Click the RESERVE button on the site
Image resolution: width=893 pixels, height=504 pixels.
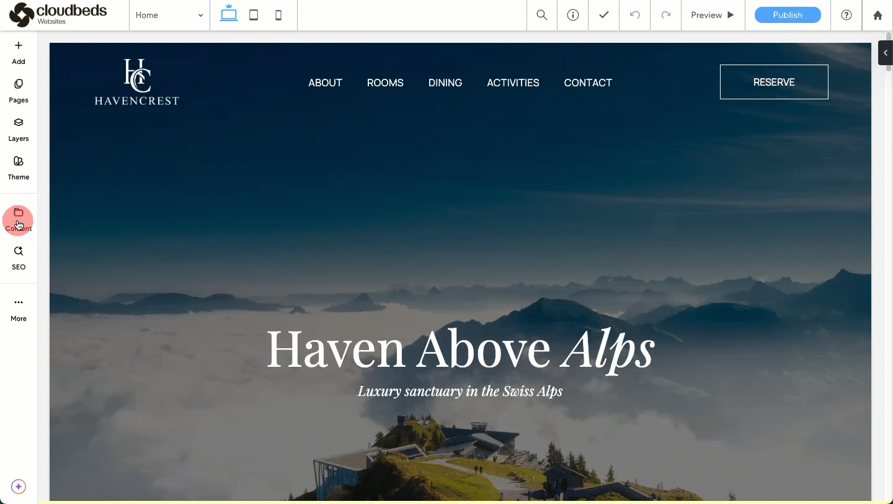pyautogui.click(x=774, y=82)
